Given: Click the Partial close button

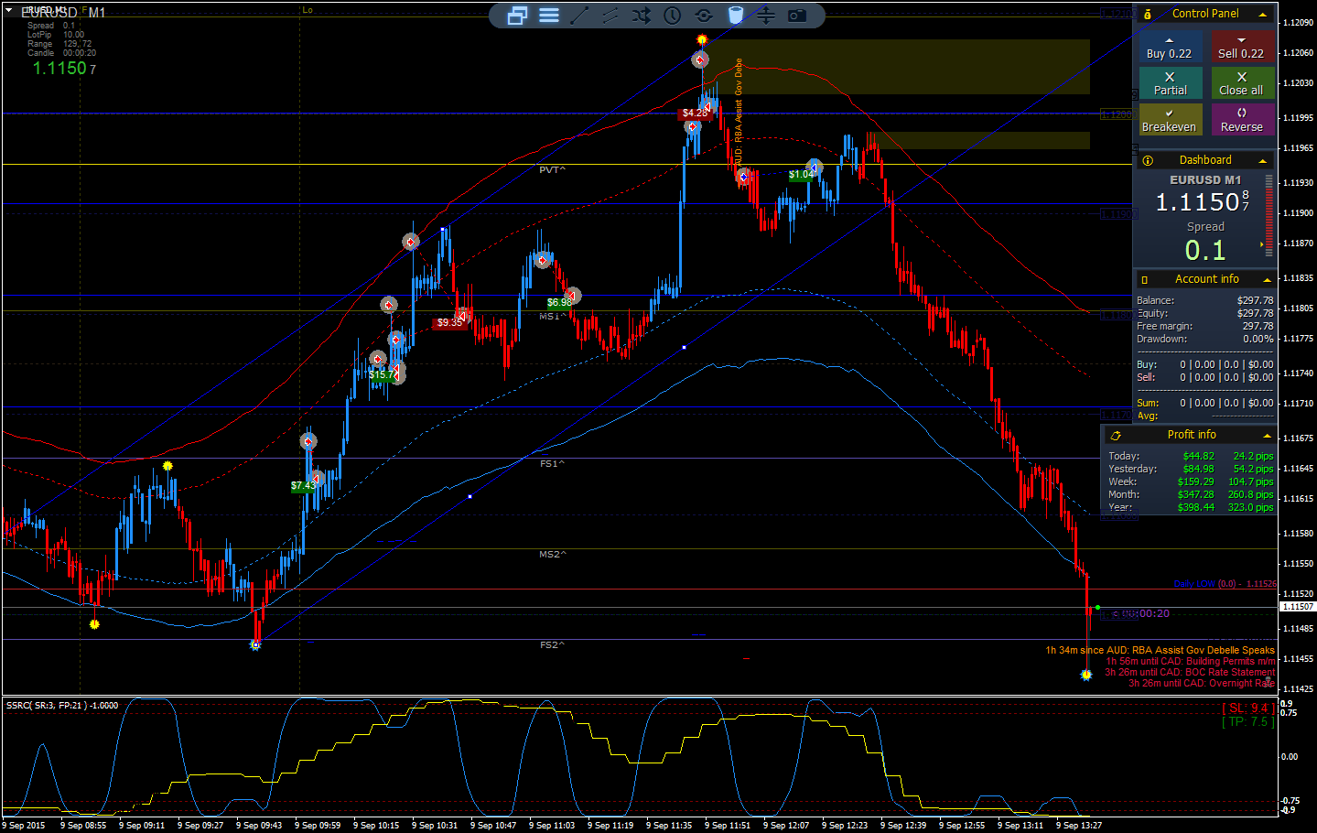Looking at the screenshot, I should [1170, 84].
